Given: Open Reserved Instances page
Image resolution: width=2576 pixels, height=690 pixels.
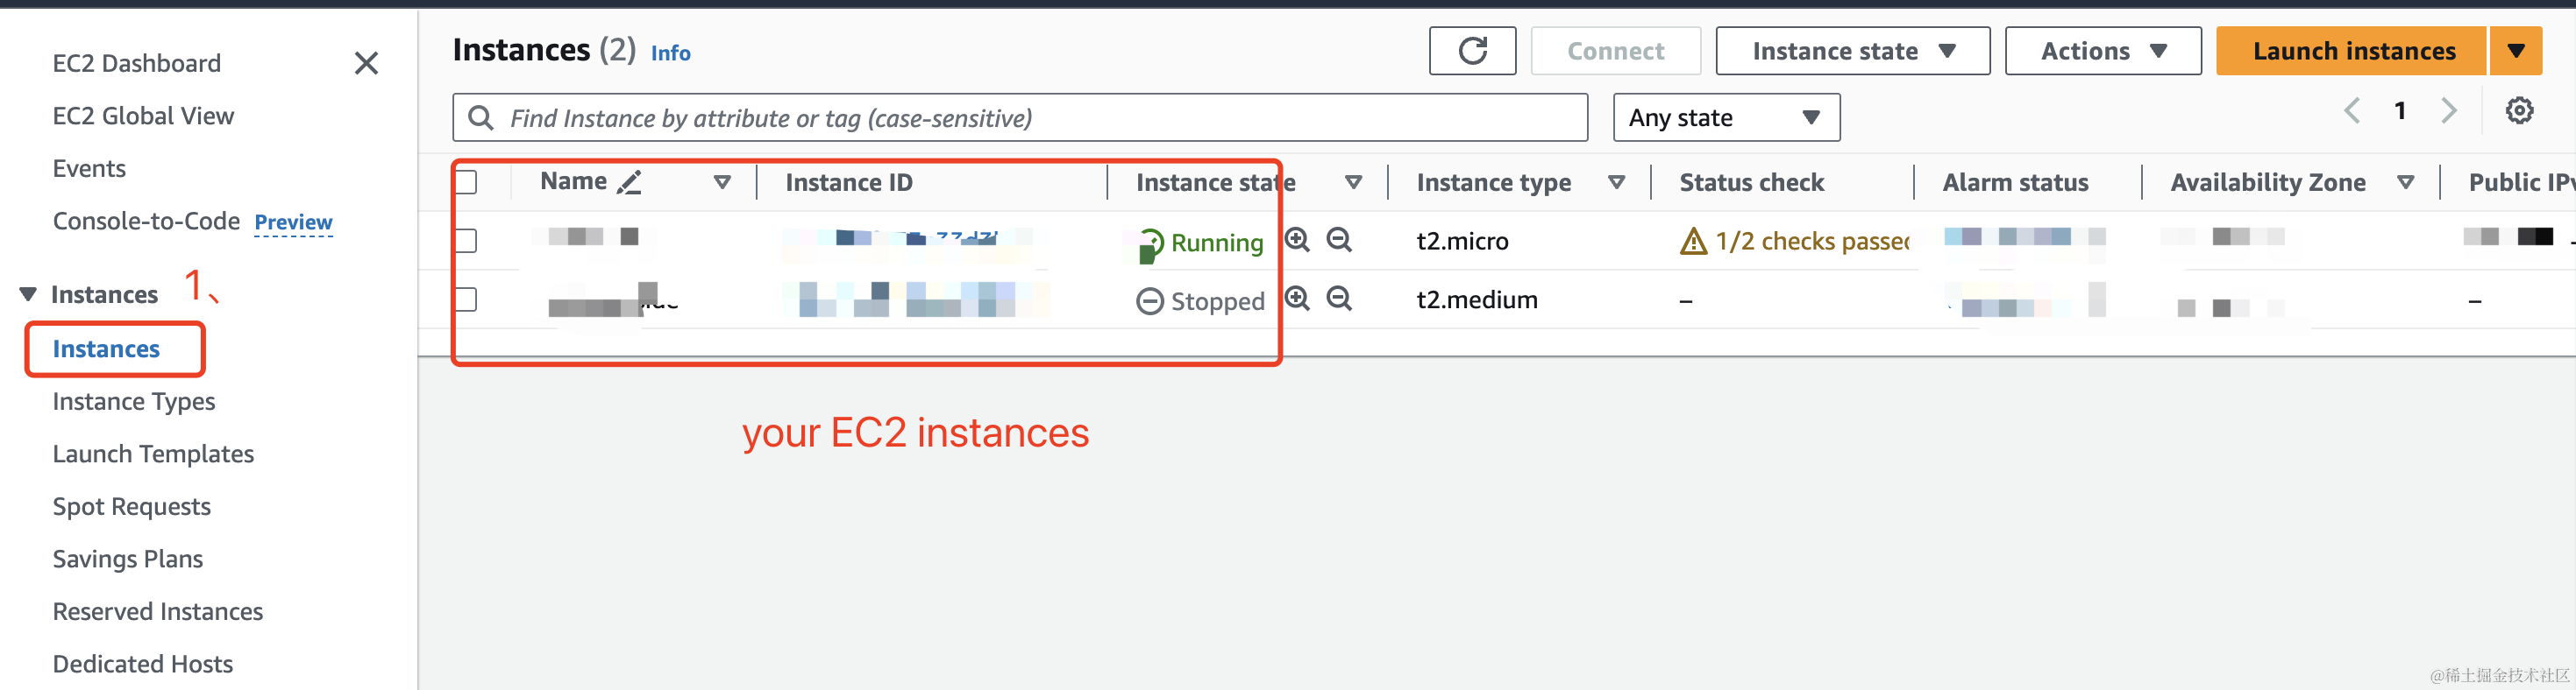Looking at the screenshot, I should [157, 612].
